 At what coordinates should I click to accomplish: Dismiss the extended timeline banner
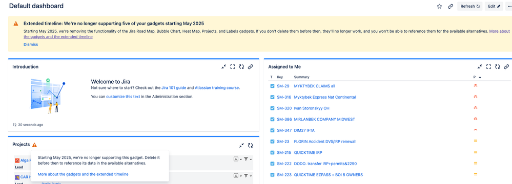click(31, 44)
